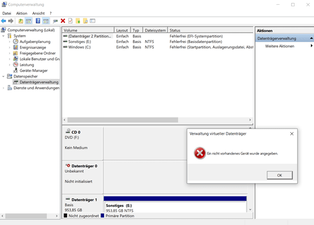Click the Datenträger 1 disk icon

[68, 199]
